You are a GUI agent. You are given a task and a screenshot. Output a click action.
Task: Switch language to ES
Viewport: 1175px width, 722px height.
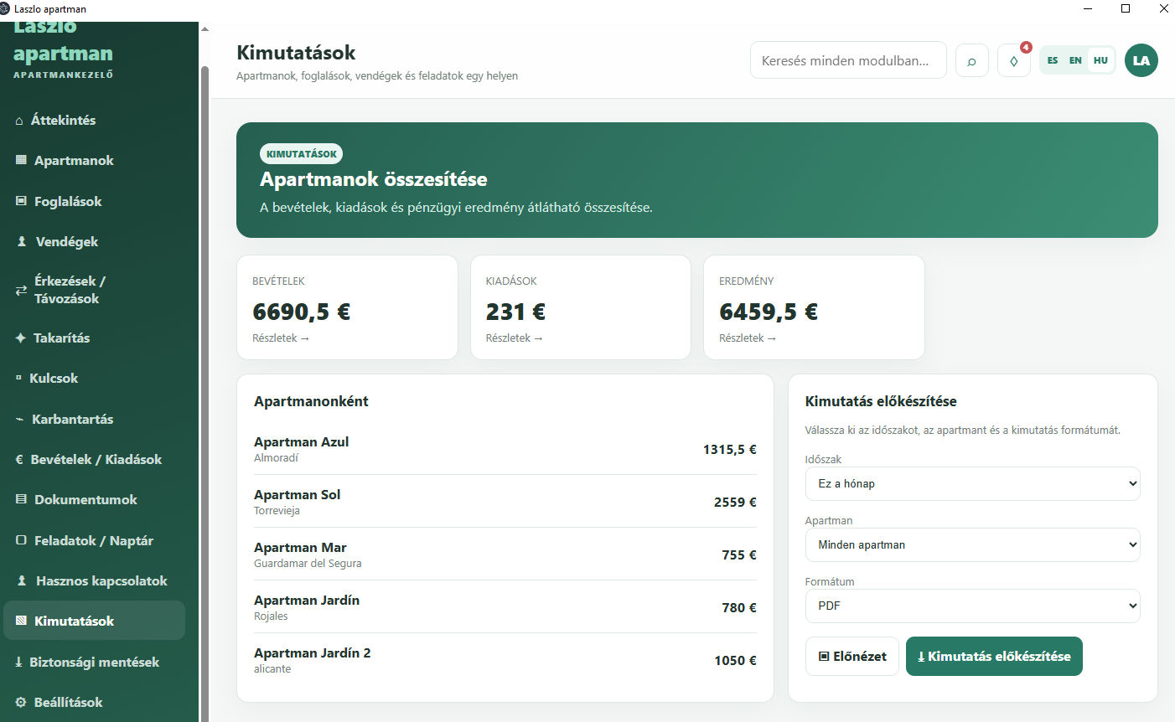coord(1053,60)
